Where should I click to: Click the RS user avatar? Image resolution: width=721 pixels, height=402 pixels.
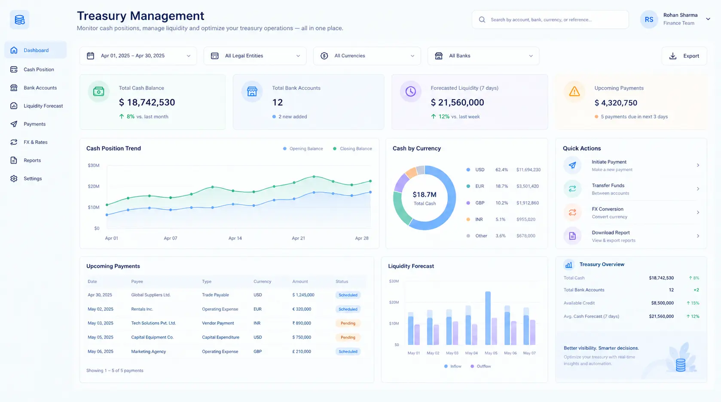tap(649, 20)
